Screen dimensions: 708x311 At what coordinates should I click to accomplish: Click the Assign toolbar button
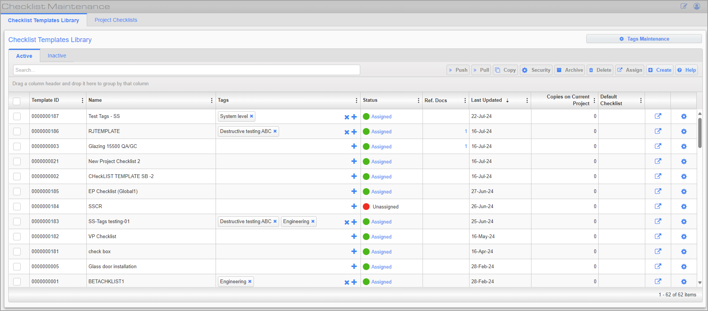click(x=630, y=70)
